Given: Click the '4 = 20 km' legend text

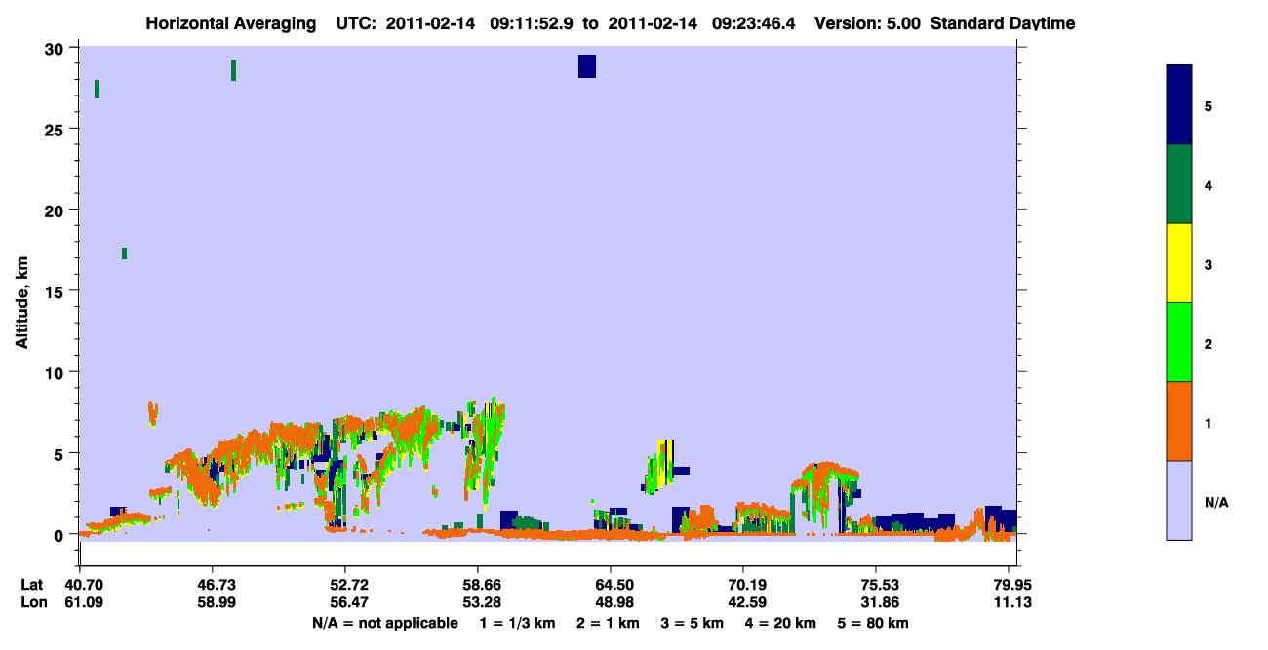Looking at the screenshot, I should (782, 623).
